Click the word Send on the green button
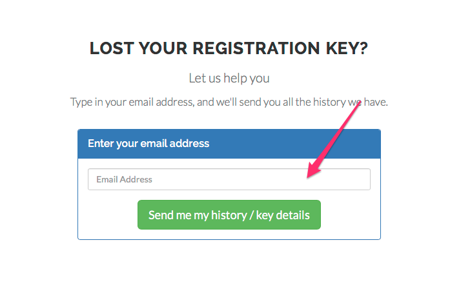The width and height of the screenshot is (461, 285). point(161,215)
